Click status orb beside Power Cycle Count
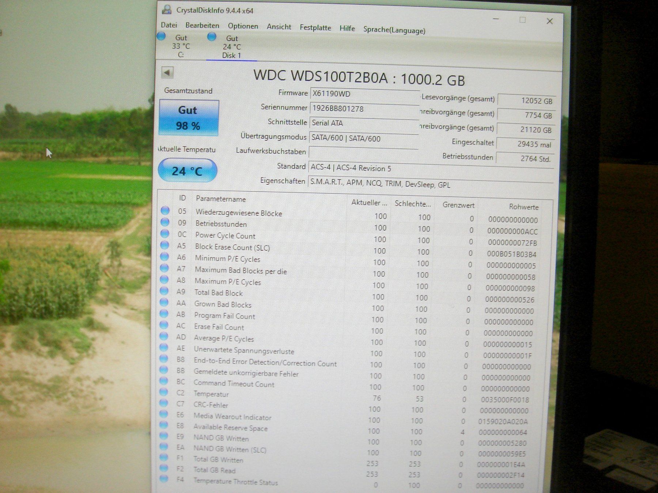Image resolution: width=658 pixels, height=493 pixels. click(x=165, y=233)
